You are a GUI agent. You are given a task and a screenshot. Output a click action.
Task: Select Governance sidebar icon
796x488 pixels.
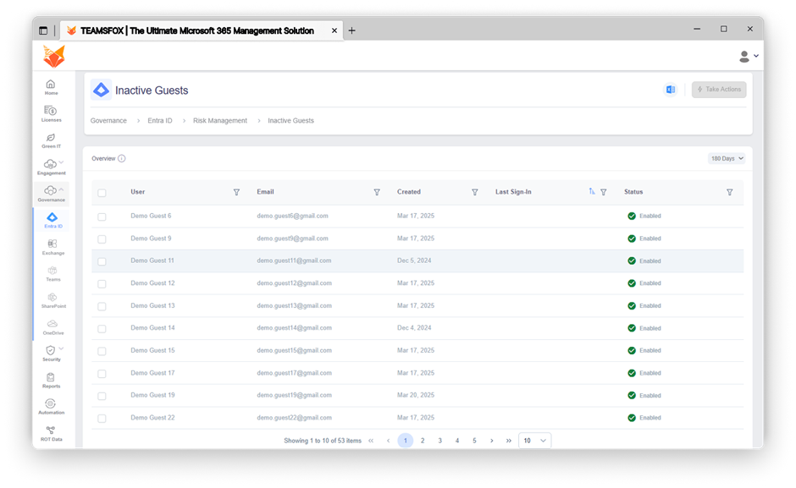[x=50, y=191]
